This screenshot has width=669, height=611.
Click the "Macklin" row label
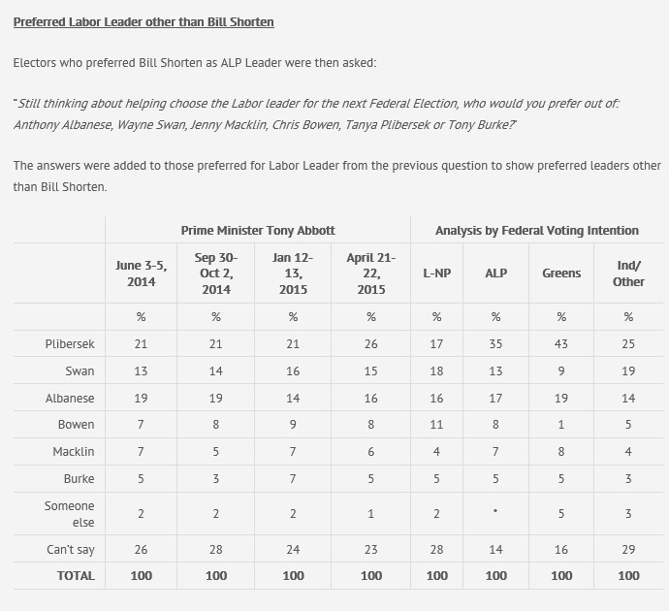coord(73,452)
